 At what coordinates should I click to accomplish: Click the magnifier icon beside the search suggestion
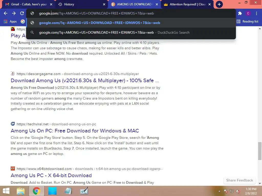tap(32, 32)
